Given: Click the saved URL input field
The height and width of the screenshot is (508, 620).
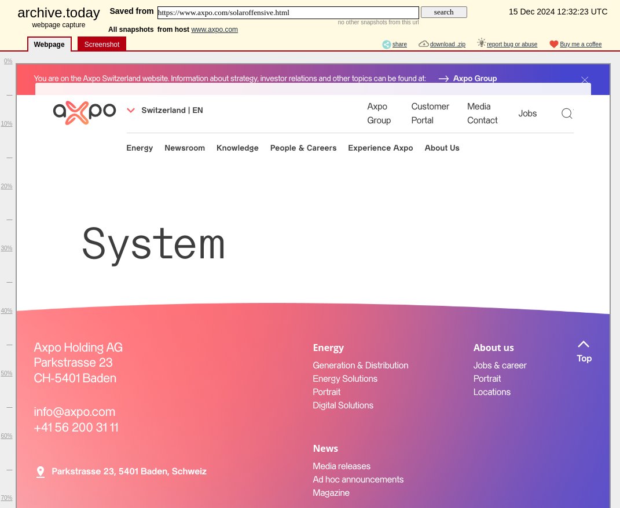Looking at the screenshot, I should [288, 13].
